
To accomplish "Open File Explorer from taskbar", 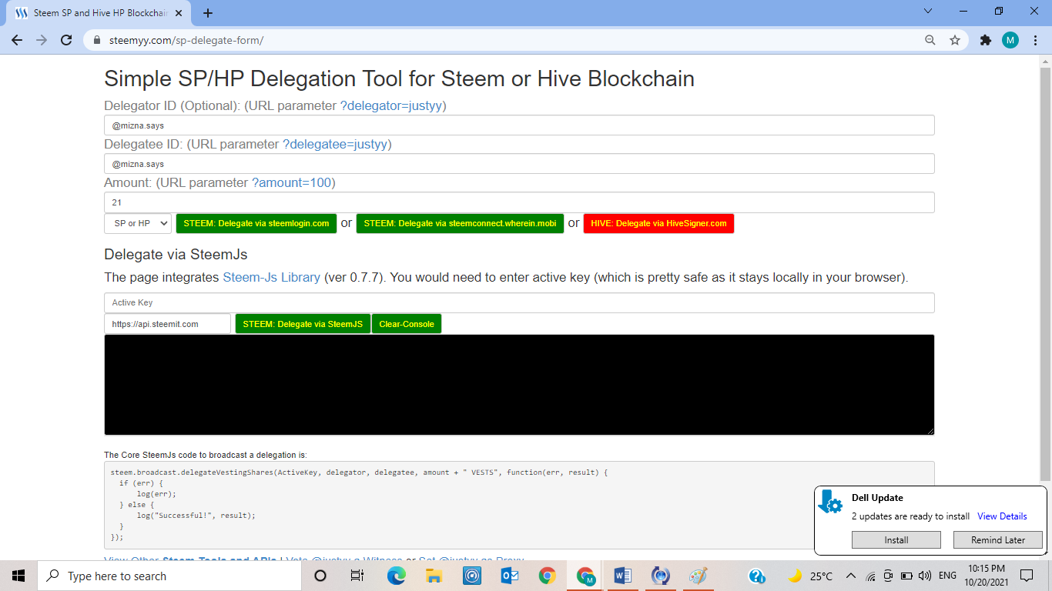I will 434,576.
